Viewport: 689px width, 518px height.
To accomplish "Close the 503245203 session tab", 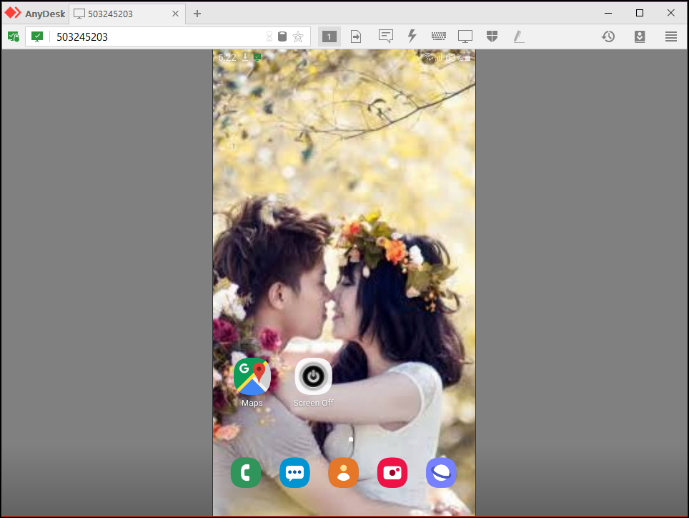I will point(175,14).
